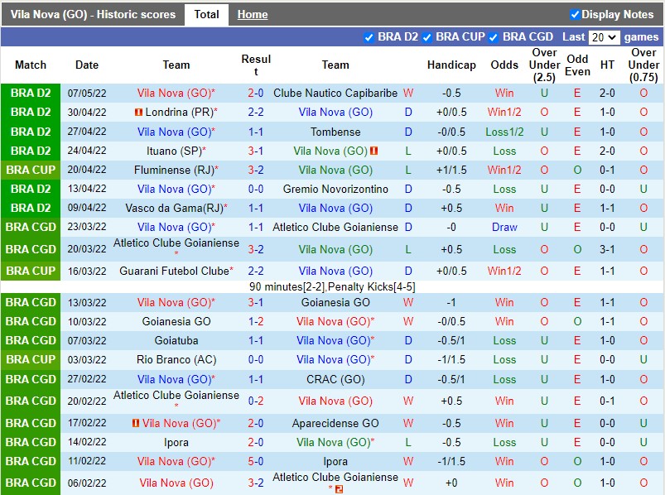Uncheck the BRA D2 league filter
The height and width of the screenshot is (495, 665).
(x=369, y=37)
